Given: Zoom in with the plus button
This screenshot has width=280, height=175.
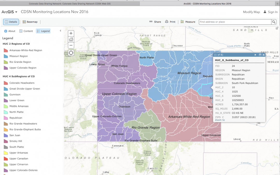Looking at the screenshot, I should [71, 33].
